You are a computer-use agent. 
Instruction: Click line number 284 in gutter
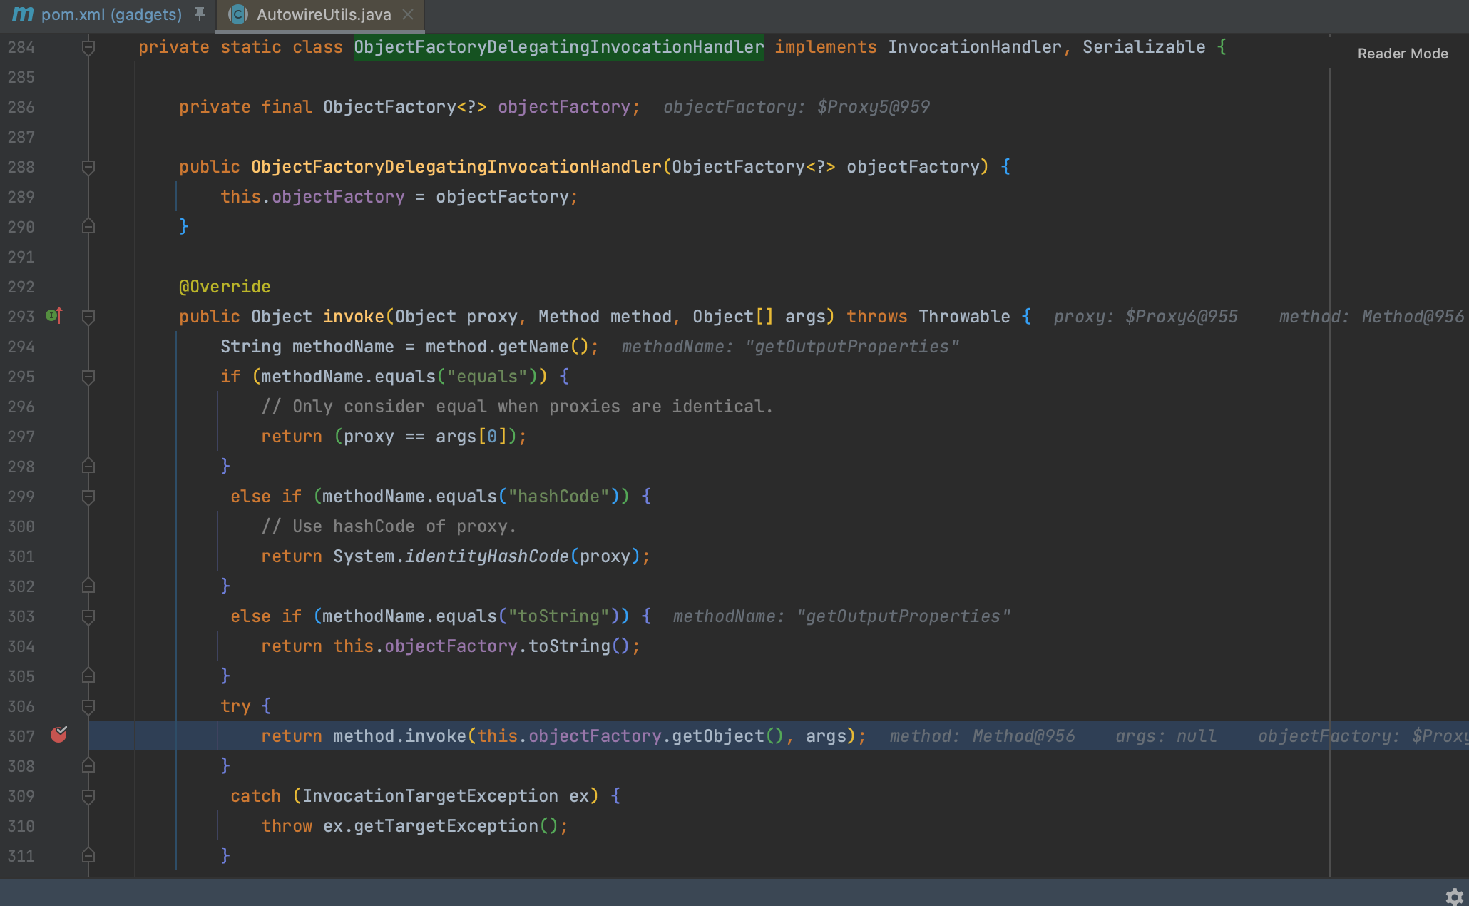[x=21, y=47]
